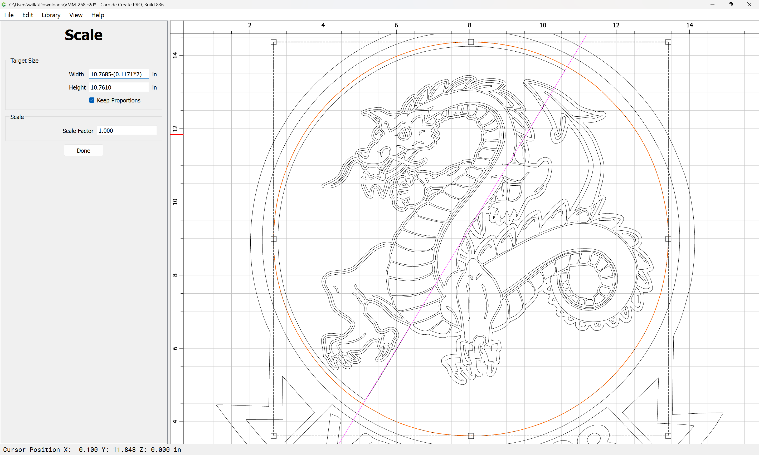Click the top-center selection handle
Screen dimensions: 759x455
click(471, 42)
